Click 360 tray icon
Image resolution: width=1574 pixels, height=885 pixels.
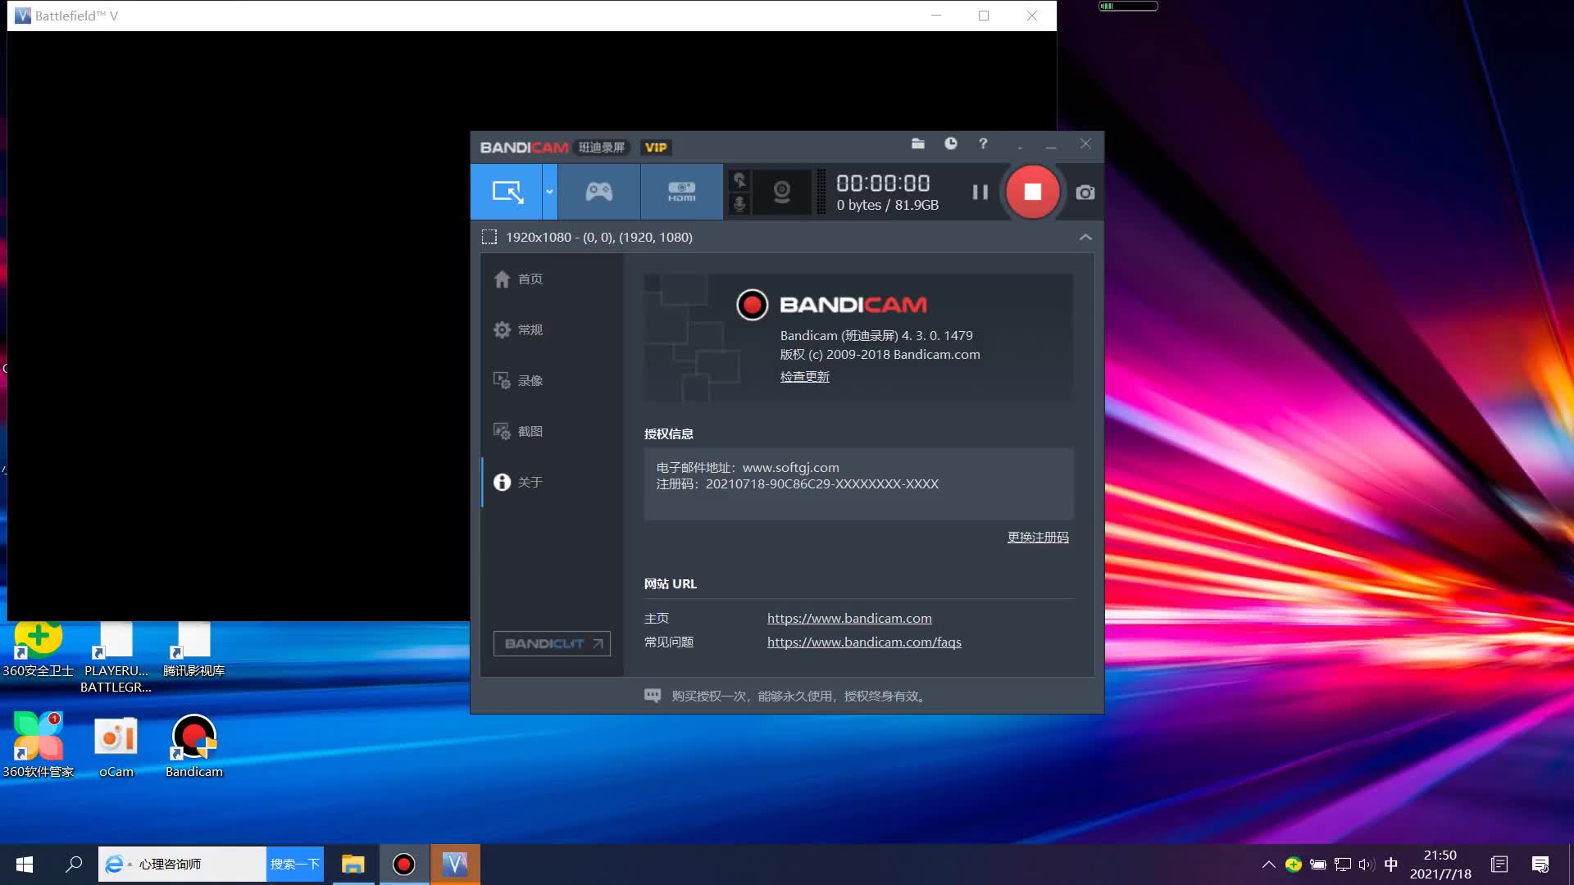(1293, 864)
